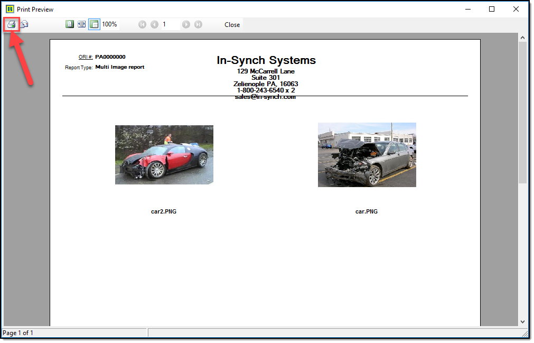Viewport: 534px width, 343px height.
Task: Click the car.PNG gray car image
Action: pyautogui.click(x=367, y=154)
